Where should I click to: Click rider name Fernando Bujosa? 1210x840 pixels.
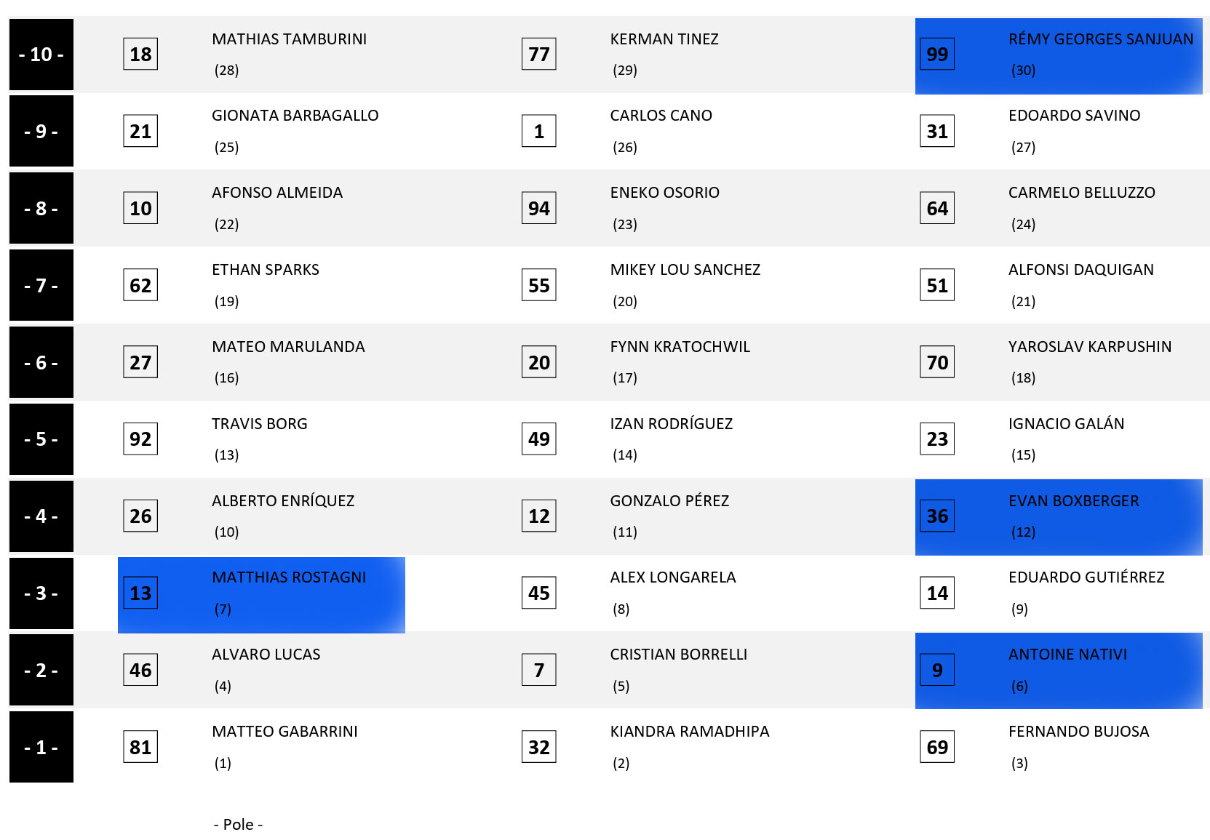click(1078, 732)
